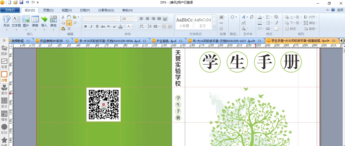Open the 边框 border panel in sidebar
Viewport: 345px width, 146px height.
(x=4, y=77)
